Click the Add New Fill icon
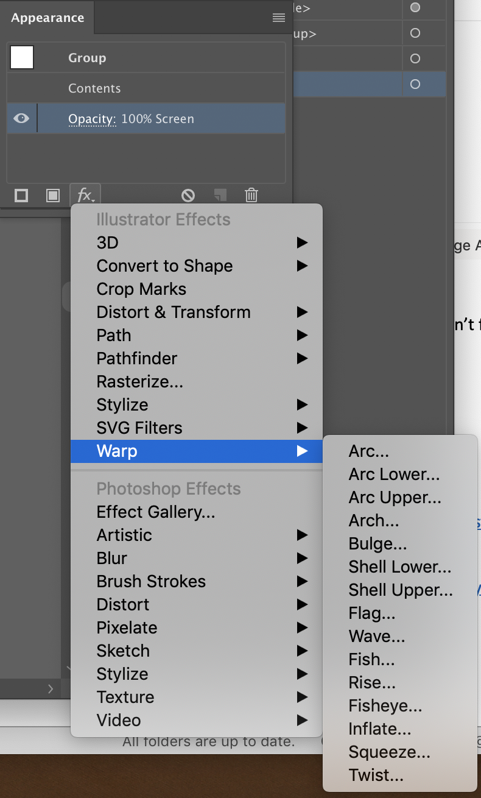Image resolution: width=481 pixels, height=798 pixels. (x=53, y=196)
